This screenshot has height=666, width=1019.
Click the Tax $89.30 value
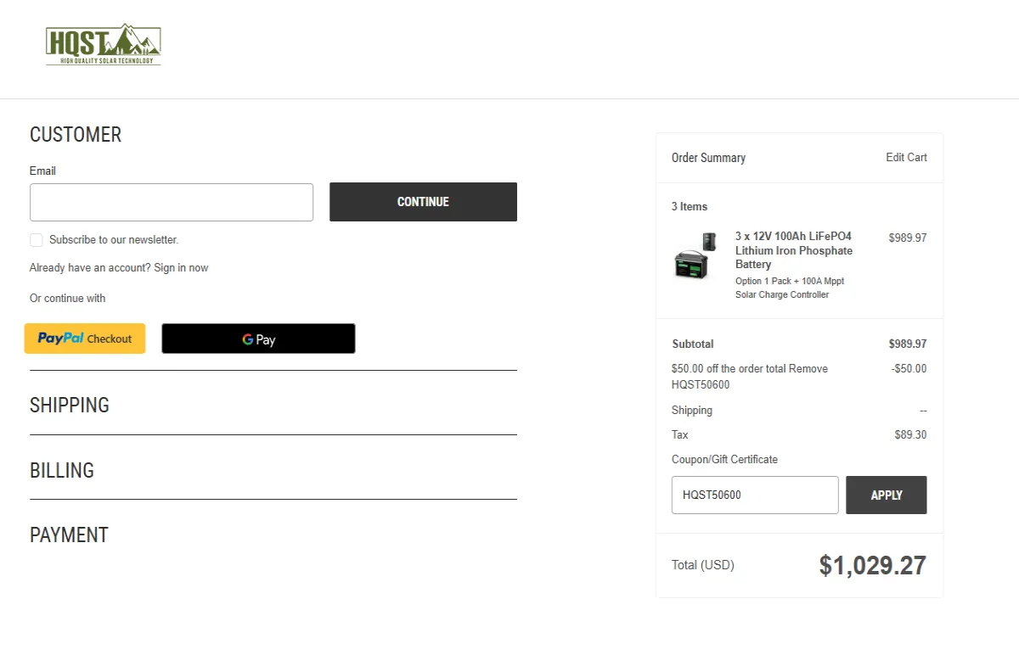click(x=910, y=435)
